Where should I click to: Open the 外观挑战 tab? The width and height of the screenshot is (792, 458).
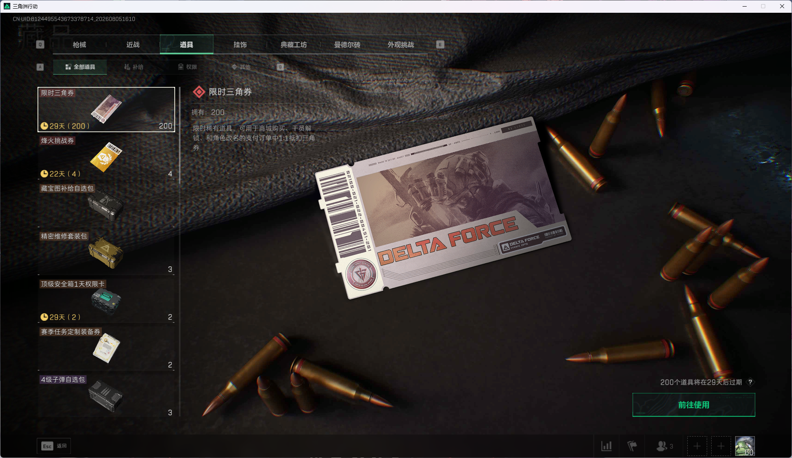tap(401, 44)
